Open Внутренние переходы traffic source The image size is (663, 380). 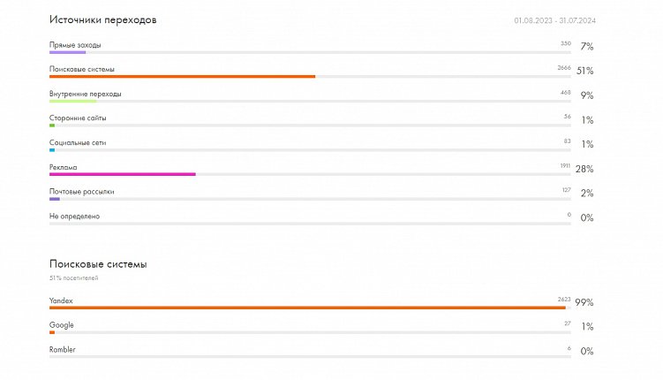[86, 93]
